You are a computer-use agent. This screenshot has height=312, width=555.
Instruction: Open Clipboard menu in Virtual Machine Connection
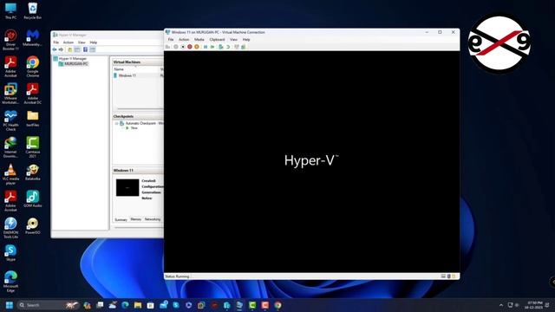[x=217, y=40]
